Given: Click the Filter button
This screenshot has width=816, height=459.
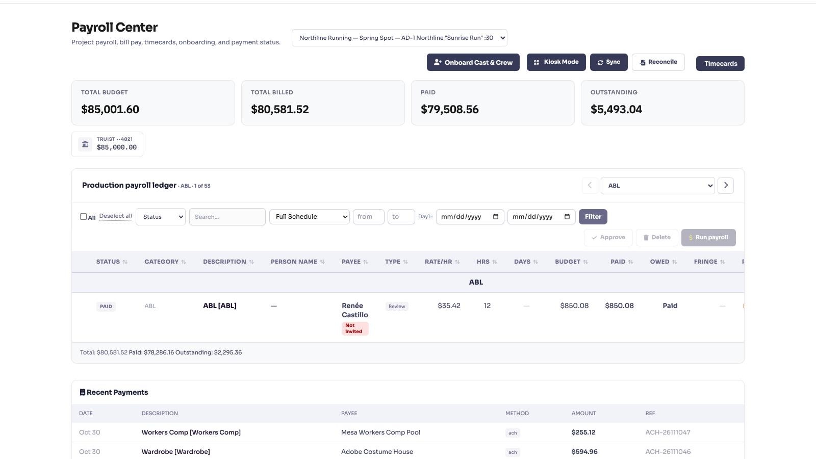Looking at the screenshot, I should [593, 217].
